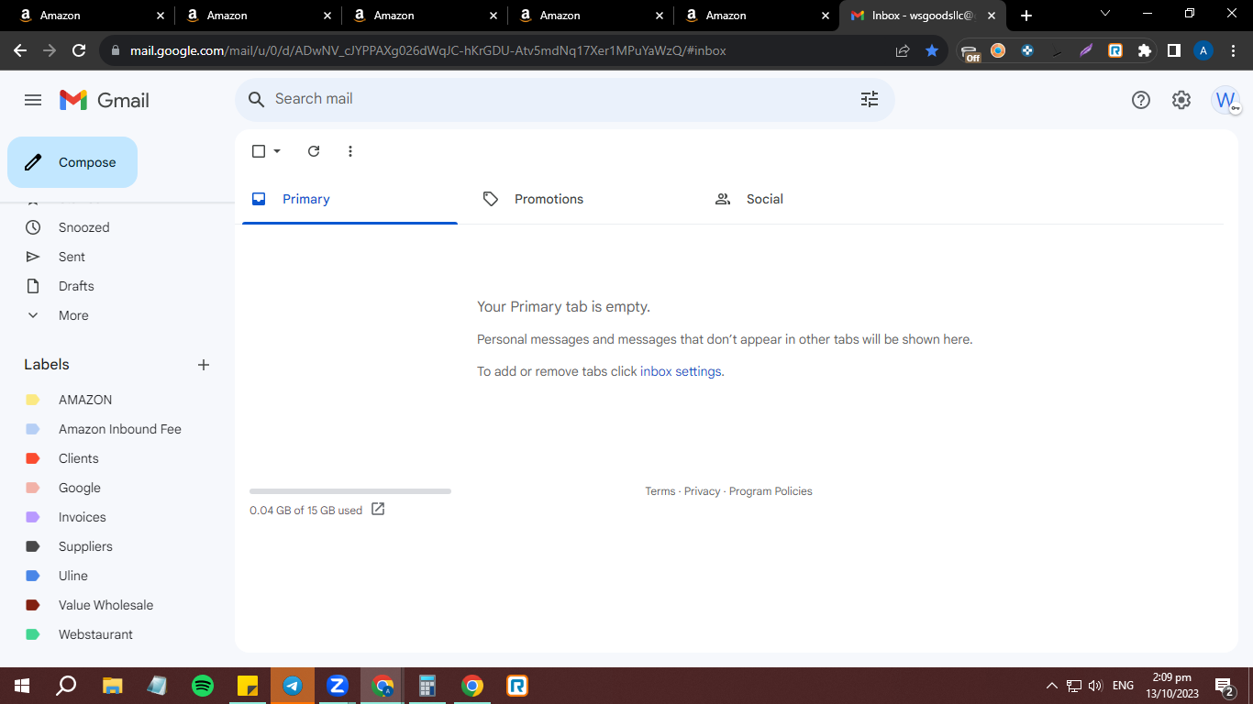Open Calculator from the taskbar
This screenshot has height=704, width=1253.
tap(427, 686)
